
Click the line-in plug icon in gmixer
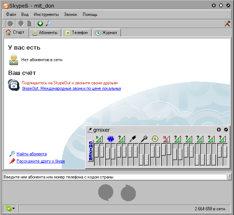(133, 139)
